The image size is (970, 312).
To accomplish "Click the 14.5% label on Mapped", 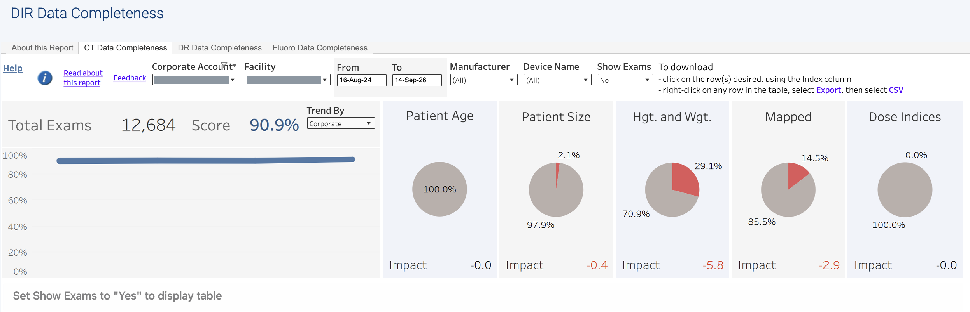I will click(x=815, y=158).
